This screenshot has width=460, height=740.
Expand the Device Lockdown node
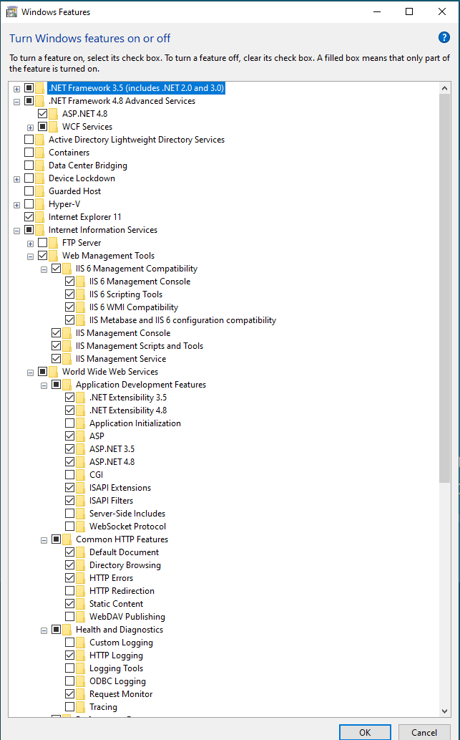pos(16,178)
